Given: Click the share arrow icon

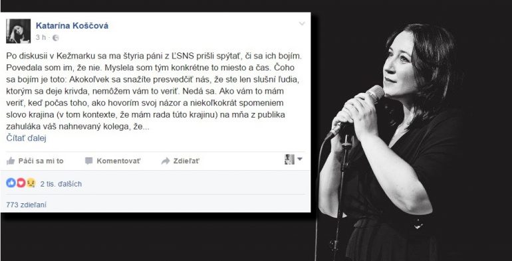Looking at the screenshot, I should [x=166, y=161].
